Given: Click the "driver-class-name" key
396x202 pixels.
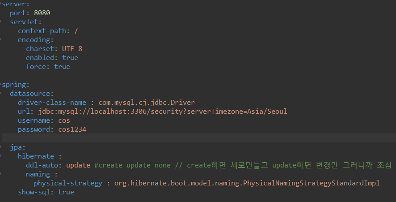Looking at the screenshot, I should (52, 103).
